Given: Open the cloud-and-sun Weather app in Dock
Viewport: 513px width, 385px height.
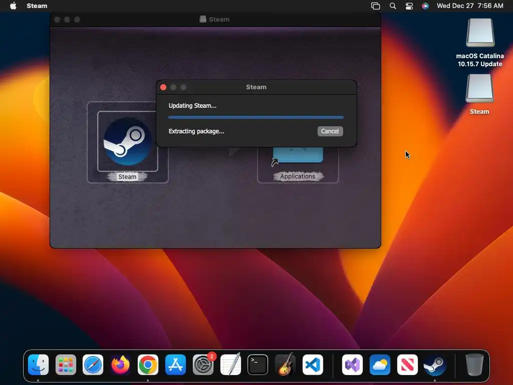Looking at the screenshot, I should 380,364.
